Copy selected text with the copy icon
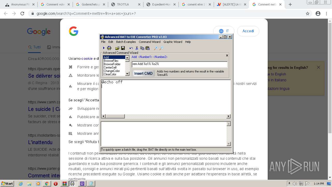Image resolution: width=332 pixels, height=187 pixels. tap(142, 48)
